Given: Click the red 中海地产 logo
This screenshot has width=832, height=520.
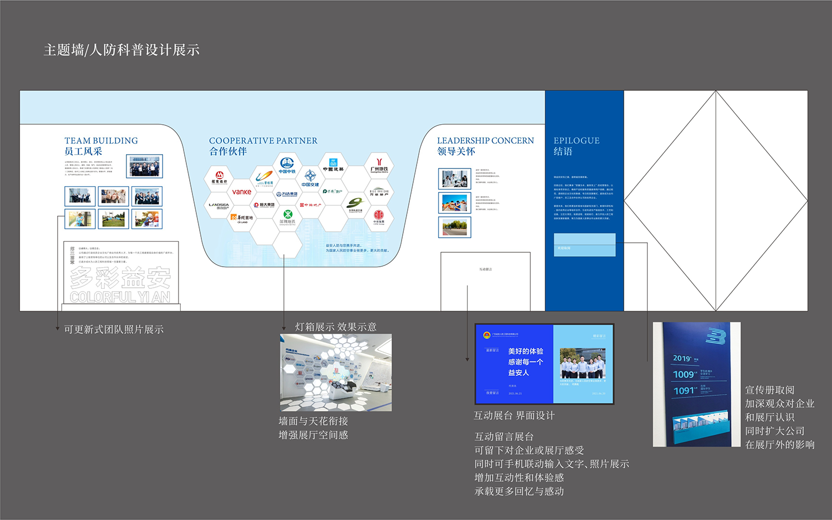Looking at the screenshot, I should click(310, 205).
